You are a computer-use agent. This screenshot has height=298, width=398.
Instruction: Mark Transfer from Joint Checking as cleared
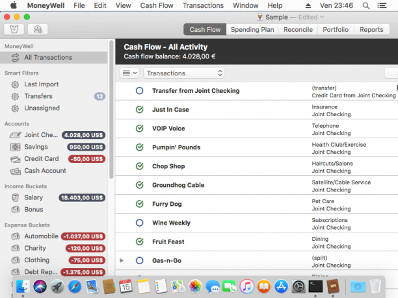[x=140, y=91]
